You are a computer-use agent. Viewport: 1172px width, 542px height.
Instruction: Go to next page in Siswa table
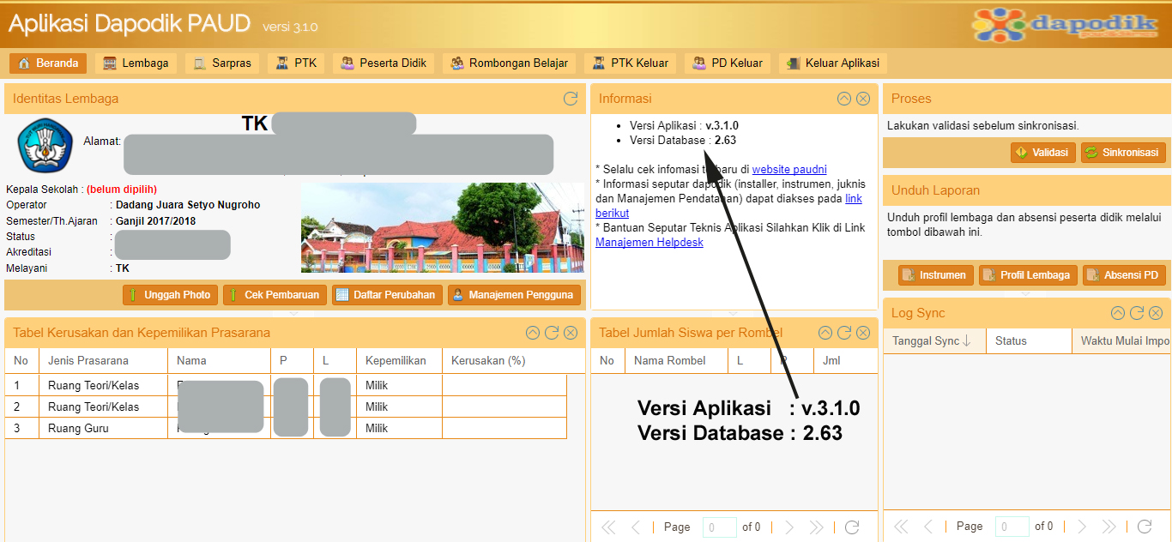[x=789, y=527]
